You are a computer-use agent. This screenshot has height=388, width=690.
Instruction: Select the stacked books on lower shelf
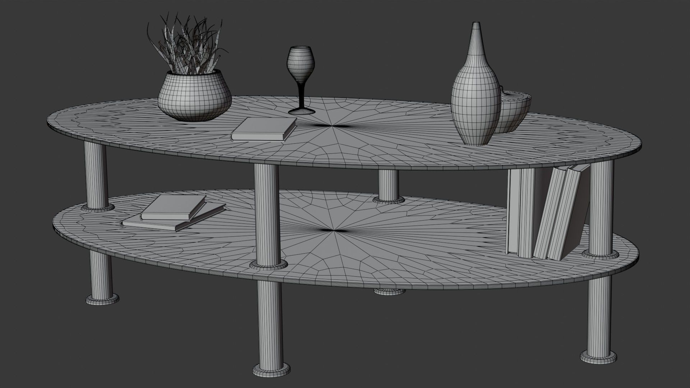tap(173, 213)
